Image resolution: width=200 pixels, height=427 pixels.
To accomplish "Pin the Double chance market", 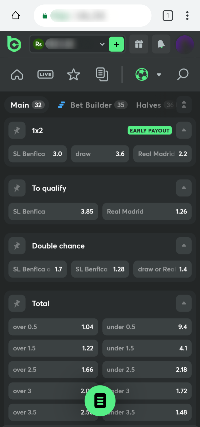I will click(17, 246).
